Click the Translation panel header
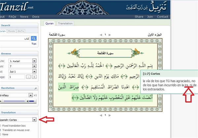 [x=19, y=113]
